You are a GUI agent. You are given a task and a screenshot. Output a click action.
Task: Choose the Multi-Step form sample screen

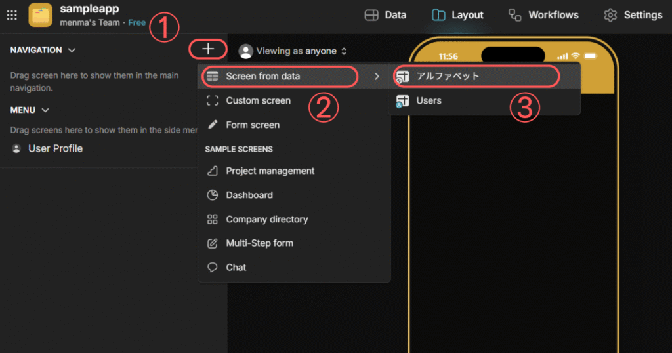[293, 243]
